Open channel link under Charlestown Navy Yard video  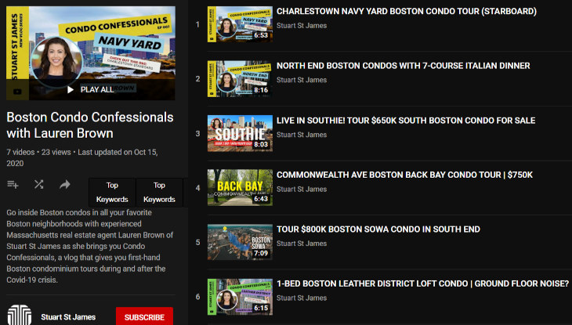click(x=302, y=26)
